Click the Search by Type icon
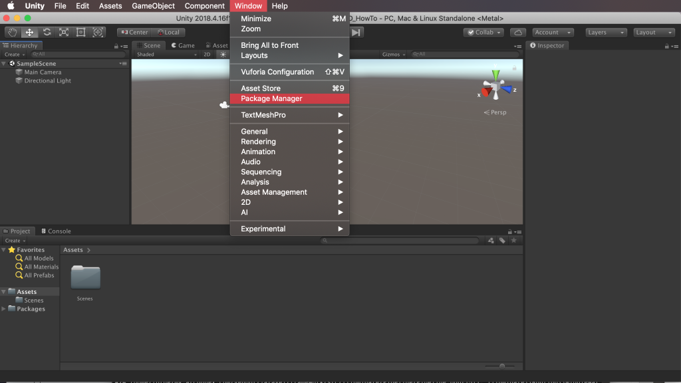681x383 pixels. coord(491,241)
